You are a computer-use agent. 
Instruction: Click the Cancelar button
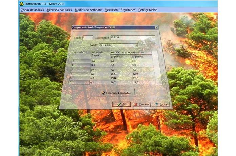pyautogui.click(x=142, y=105)
